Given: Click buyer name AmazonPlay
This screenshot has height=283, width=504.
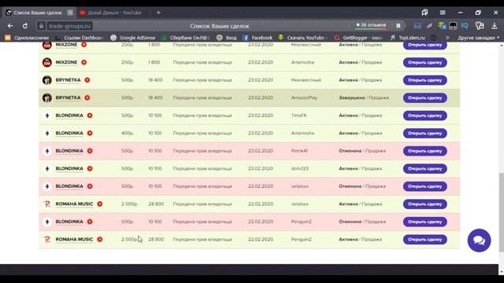Looking at the screenshot, I should pos(304,97).
